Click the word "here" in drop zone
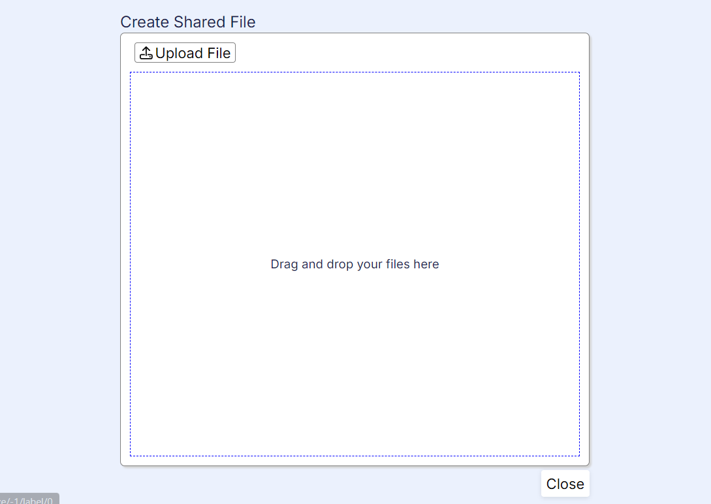 426,264
